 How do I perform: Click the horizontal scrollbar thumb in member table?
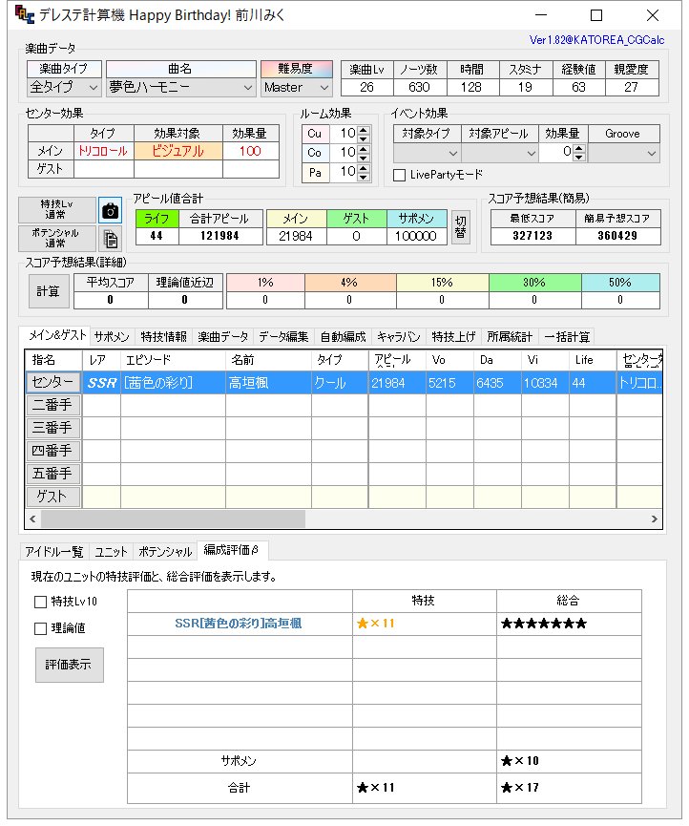pyautogui.click(x=173, y=519)
